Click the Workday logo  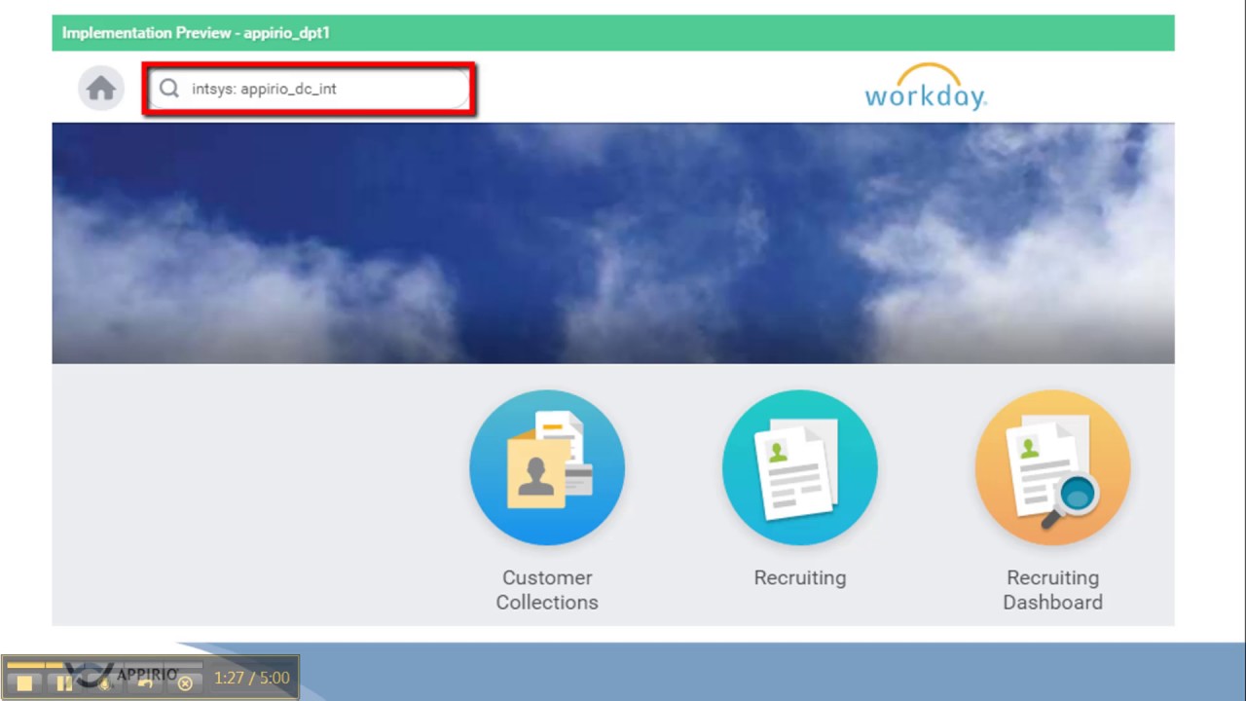point(925,88)
